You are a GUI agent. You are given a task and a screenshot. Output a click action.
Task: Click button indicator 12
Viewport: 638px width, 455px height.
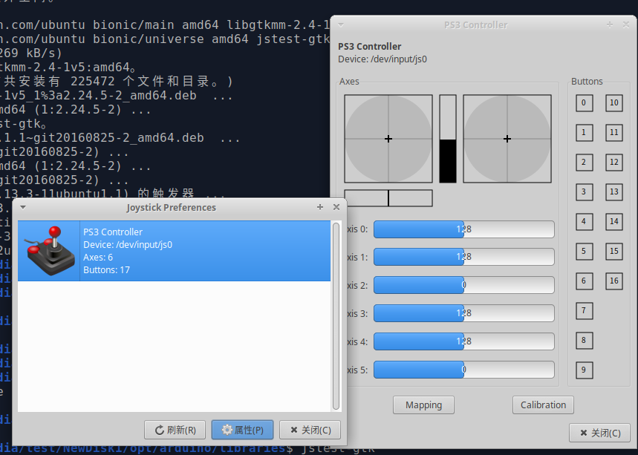(x=614, y=163)
